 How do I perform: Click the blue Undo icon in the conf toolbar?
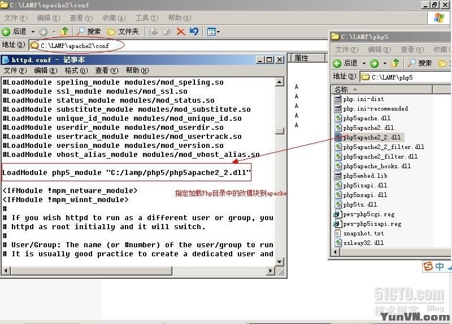pos(194,32)
